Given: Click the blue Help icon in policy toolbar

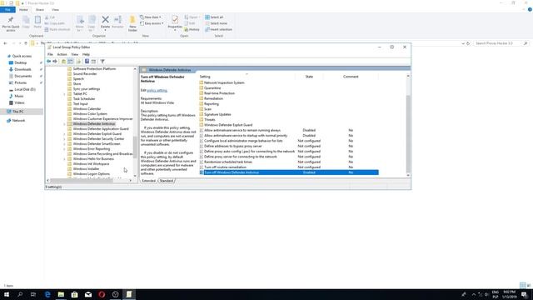Looking at the screenshot, I should tap(87, 61).
